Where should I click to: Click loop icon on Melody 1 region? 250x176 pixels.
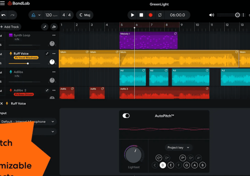point(175,34)
